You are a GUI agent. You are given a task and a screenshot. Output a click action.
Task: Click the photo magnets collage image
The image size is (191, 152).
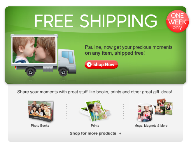[x=164, y=107]
